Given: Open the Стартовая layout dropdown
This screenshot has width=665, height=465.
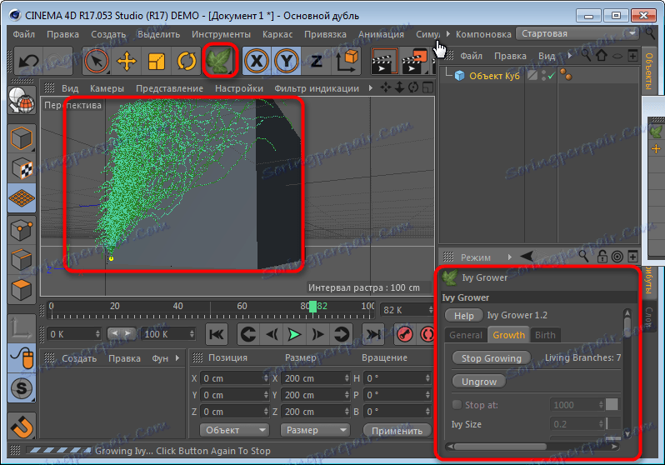Looking at the screenshot, I should coord(577,33).
